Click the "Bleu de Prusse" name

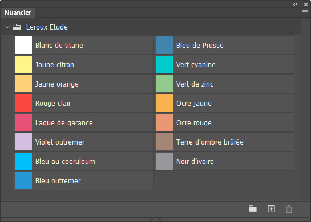pos(200,46)
